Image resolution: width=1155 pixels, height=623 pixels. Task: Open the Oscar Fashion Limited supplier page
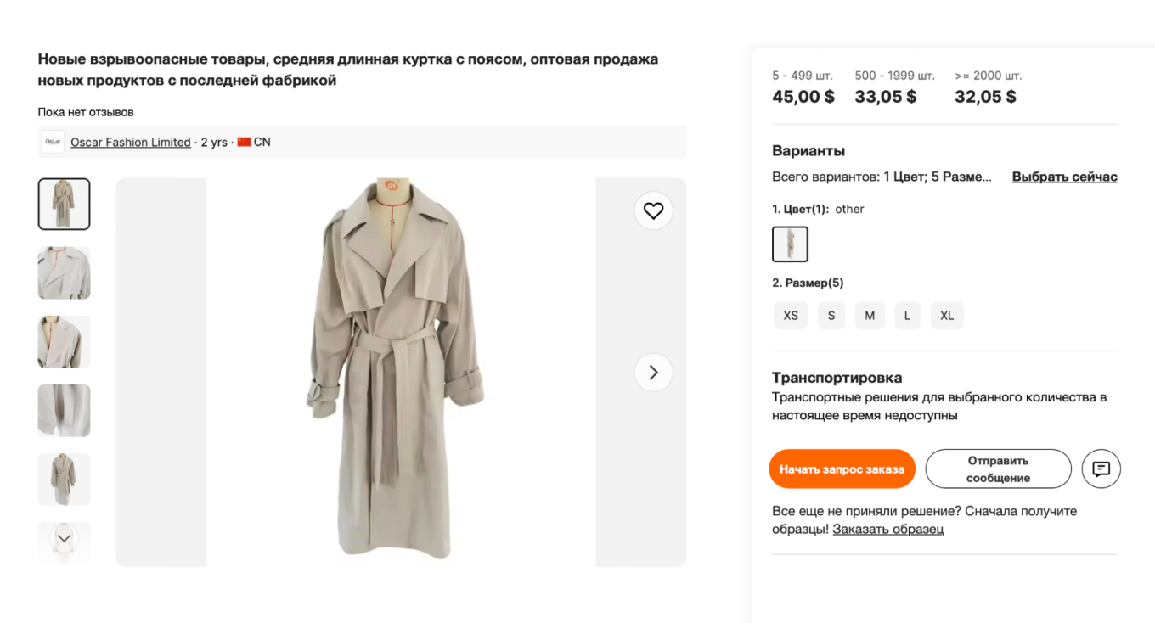pyautogui.click(x=130, y=142)
